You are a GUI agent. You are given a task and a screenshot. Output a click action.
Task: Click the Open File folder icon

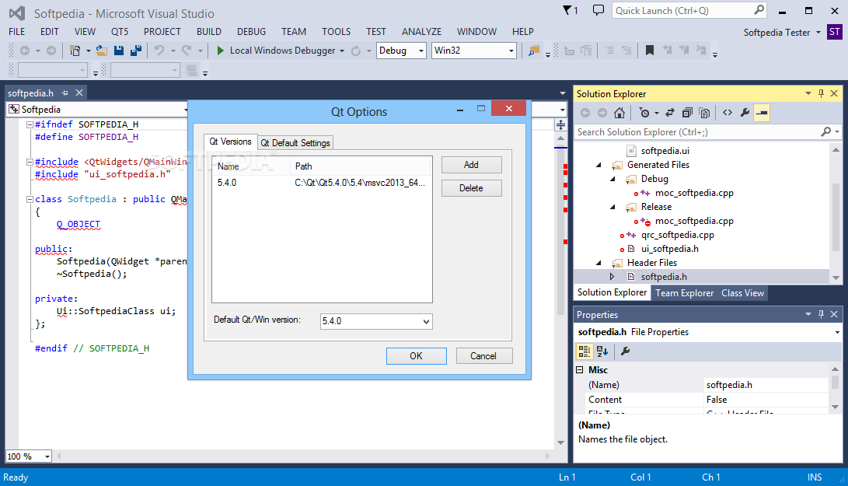click(101, 51)
